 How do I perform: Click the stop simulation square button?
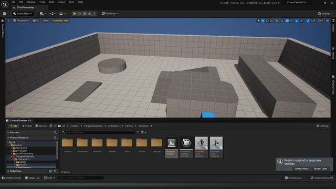tap(85, 14)
